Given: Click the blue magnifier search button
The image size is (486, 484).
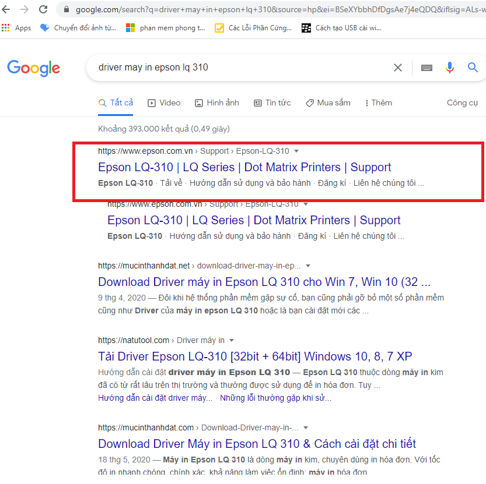Looking at the screenshot, I should coord(473,68).
